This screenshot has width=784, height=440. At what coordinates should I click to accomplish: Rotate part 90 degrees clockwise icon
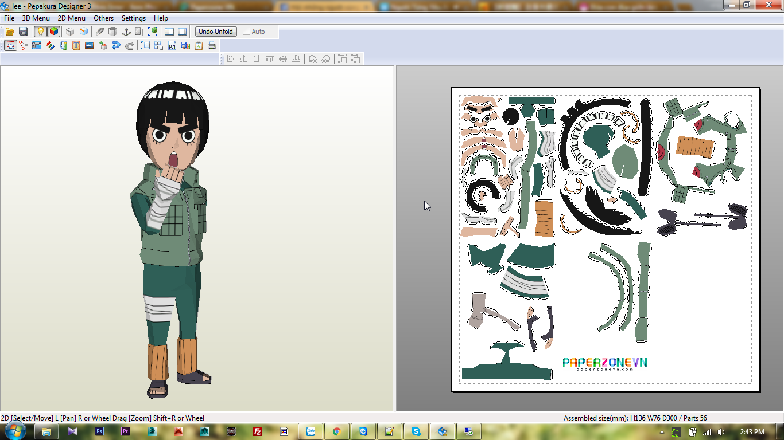click(325, 58)
